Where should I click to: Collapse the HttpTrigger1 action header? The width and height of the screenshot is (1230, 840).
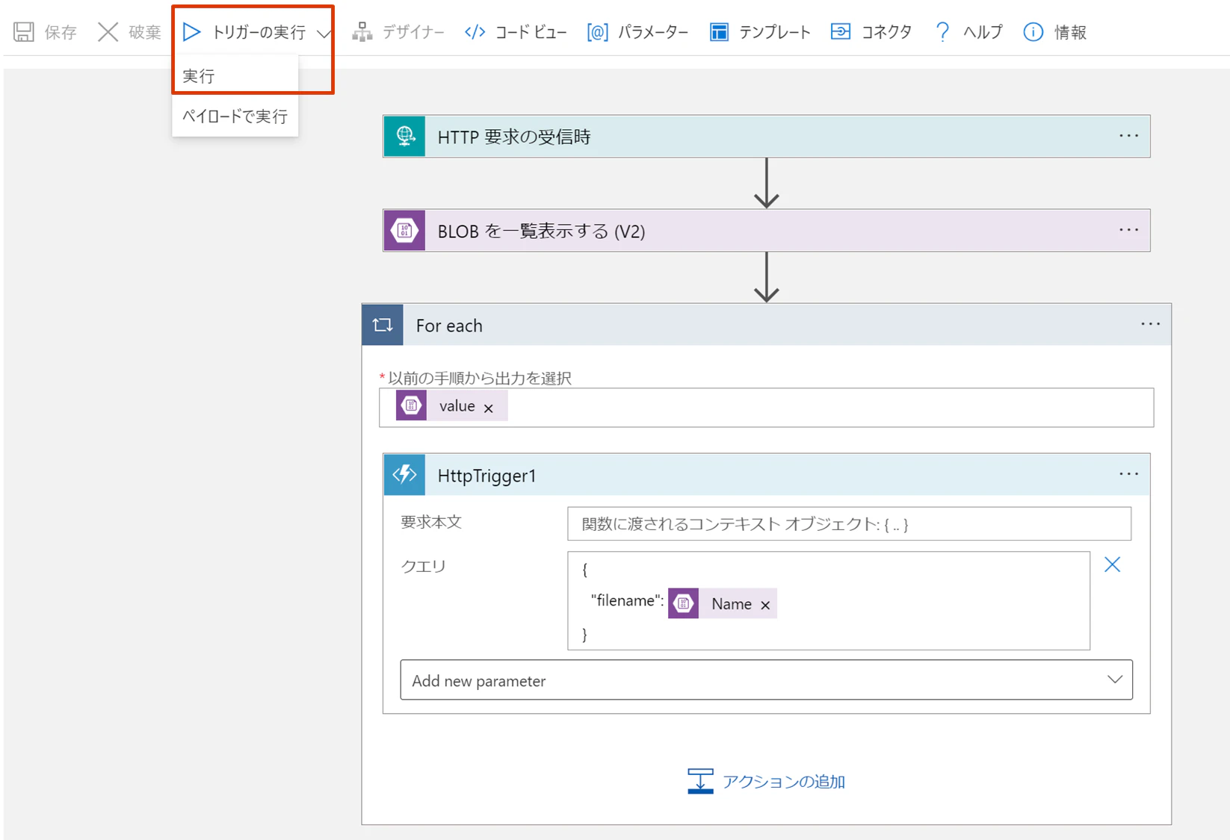pos(767,475)
